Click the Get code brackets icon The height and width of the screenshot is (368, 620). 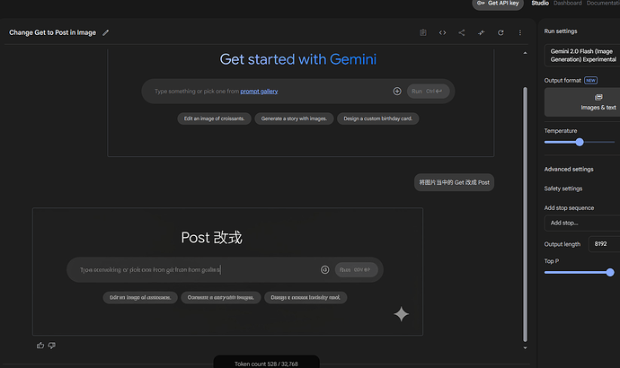click(x=442, y=33)
